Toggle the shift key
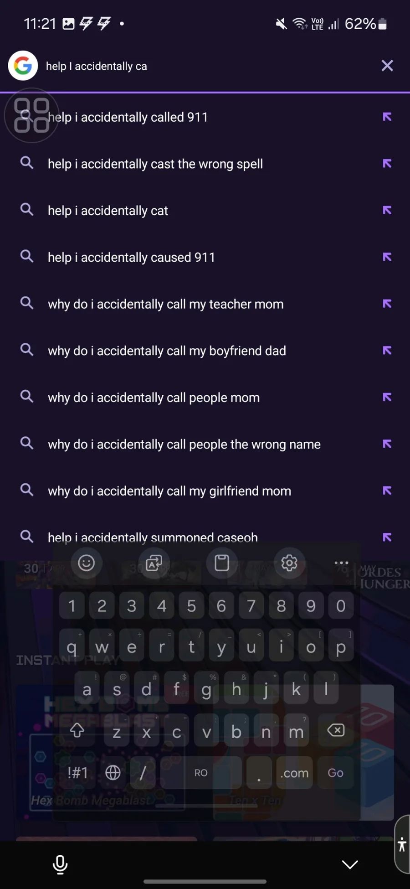 [77, 731]
